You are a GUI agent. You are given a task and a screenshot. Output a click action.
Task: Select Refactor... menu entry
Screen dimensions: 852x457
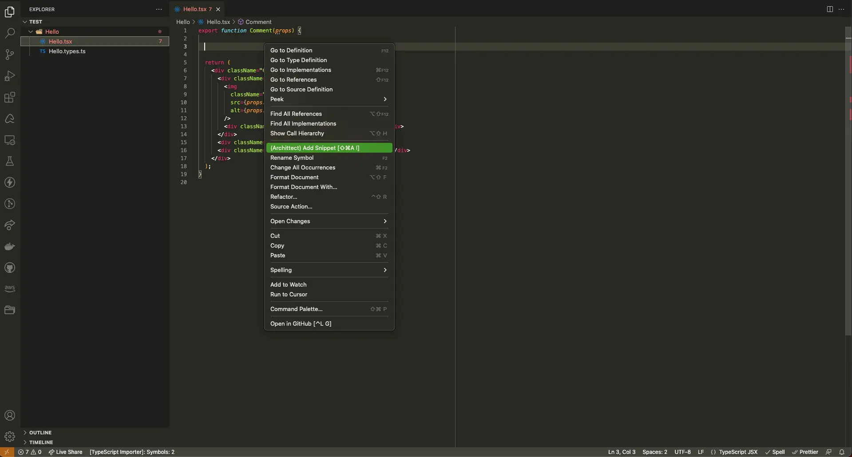[329, 197]
